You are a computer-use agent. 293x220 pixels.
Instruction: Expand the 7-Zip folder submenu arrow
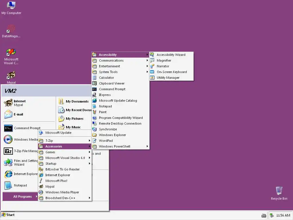[90, 140]
